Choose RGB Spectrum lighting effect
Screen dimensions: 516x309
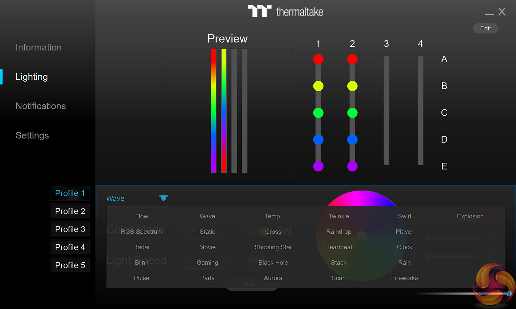coord(141,232)
